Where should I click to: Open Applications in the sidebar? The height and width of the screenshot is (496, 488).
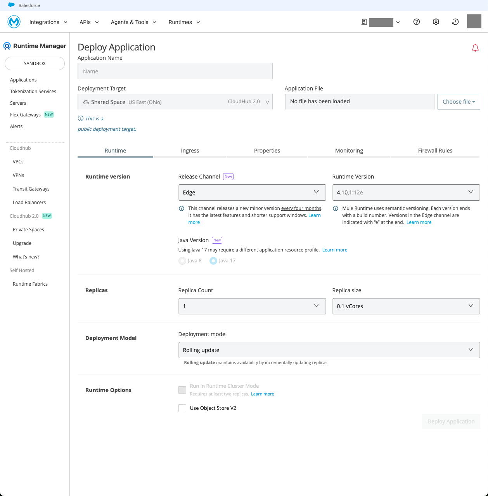coord(23,80)
